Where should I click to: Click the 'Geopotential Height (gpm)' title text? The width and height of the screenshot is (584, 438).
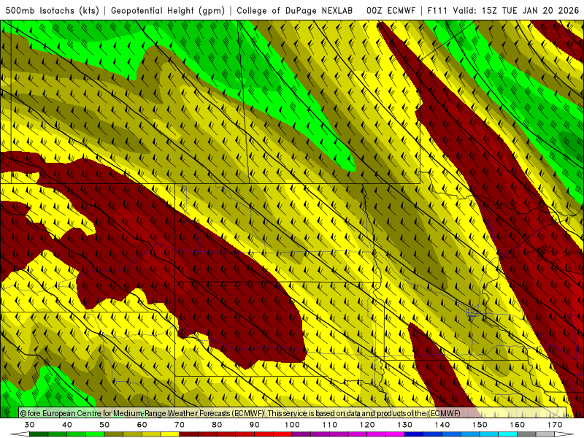tap(168, 11)
